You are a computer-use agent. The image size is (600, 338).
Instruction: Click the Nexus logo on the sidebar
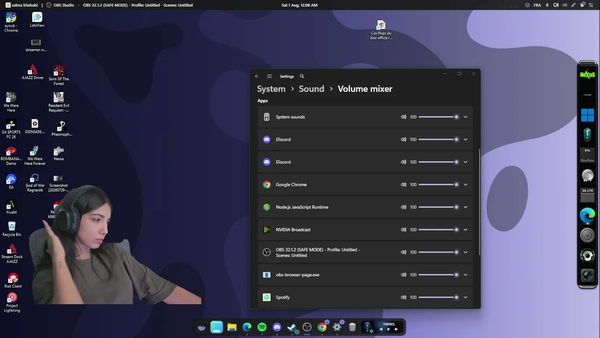pos(587,75)
